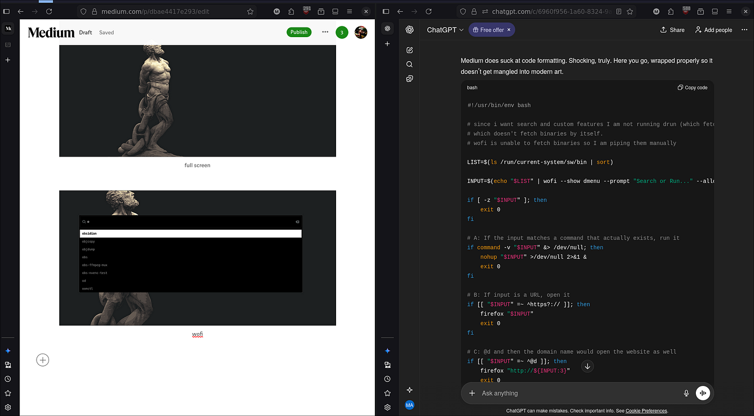The width and height of the screenshot is (754, 416).
Task: Click the chatgpt.com address bar
Action: pos(546,11)
